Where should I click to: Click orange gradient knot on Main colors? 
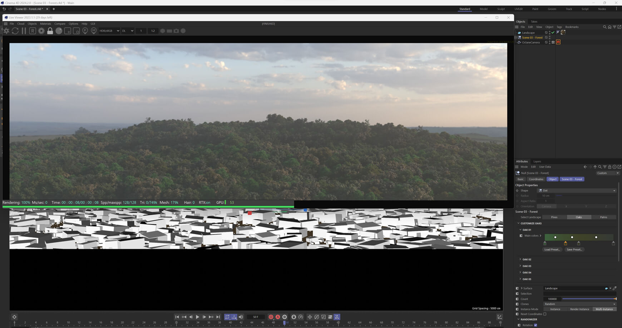coord(565,243)
